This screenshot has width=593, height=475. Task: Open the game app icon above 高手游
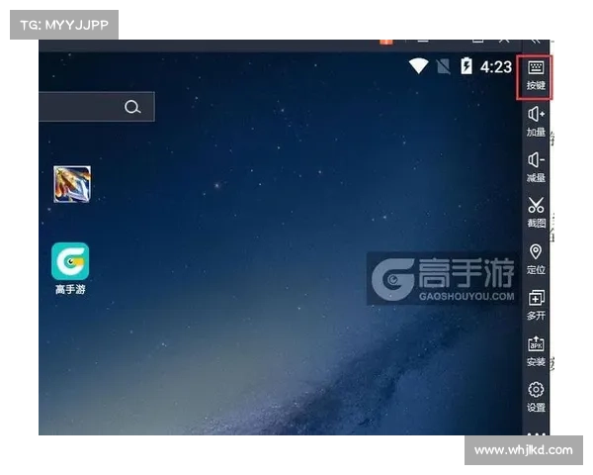[71, 184]
